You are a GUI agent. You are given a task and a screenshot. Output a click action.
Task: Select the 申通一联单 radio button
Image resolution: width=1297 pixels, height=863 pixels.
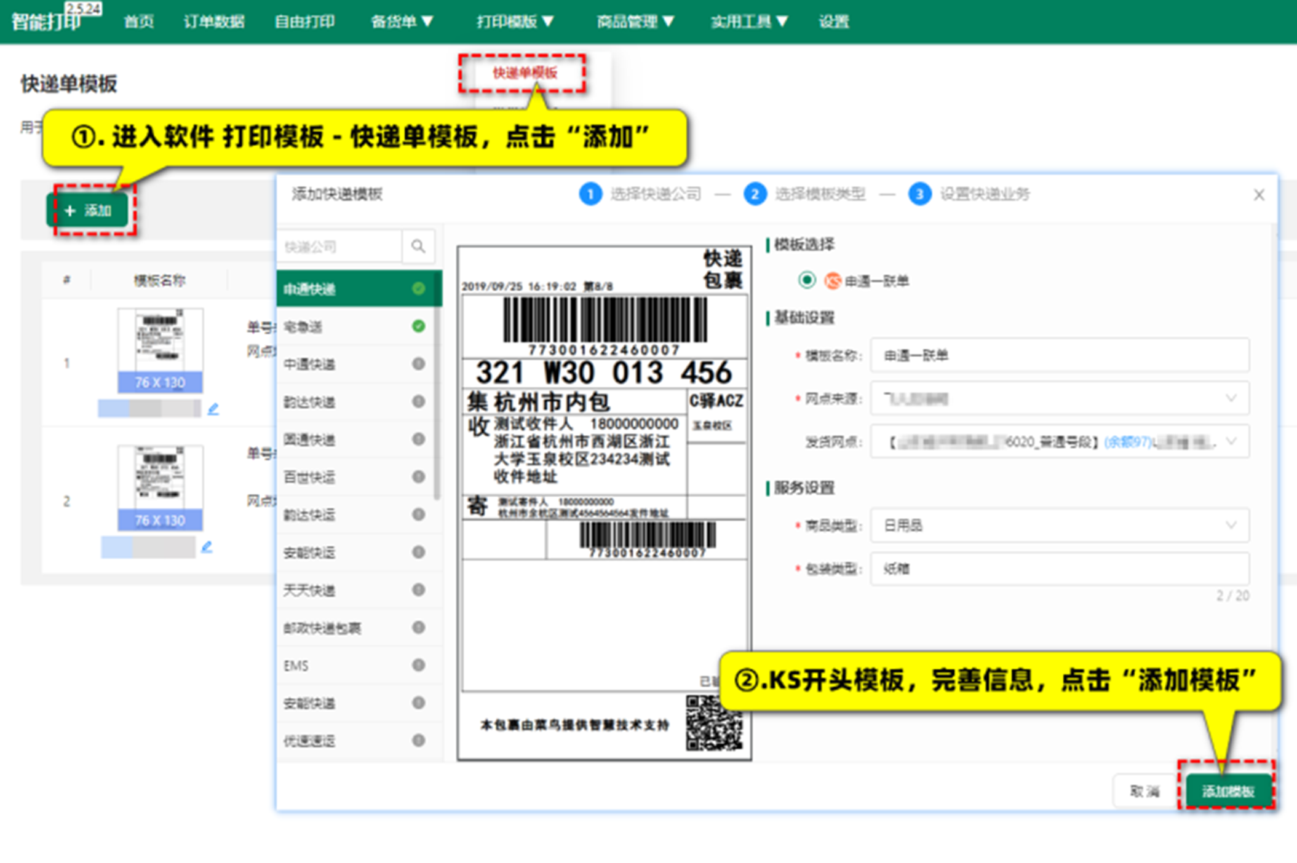pyautogui.click(x=806, y=280)
